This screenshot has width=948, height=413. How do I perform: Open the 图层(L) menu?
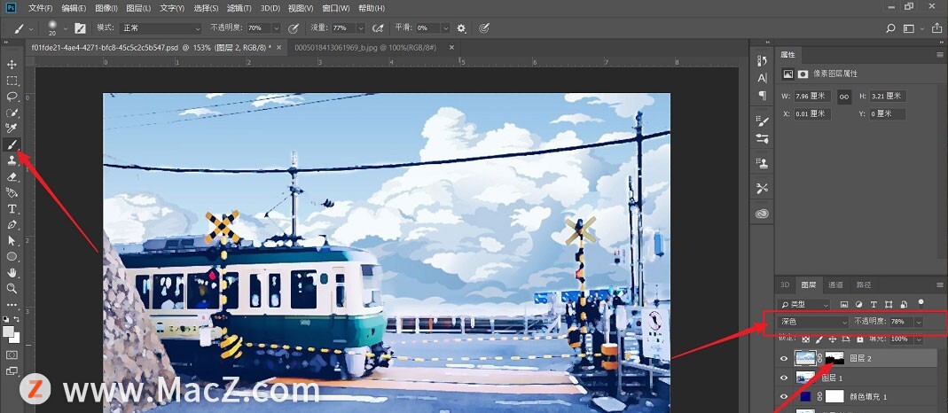tap(139, 9)
